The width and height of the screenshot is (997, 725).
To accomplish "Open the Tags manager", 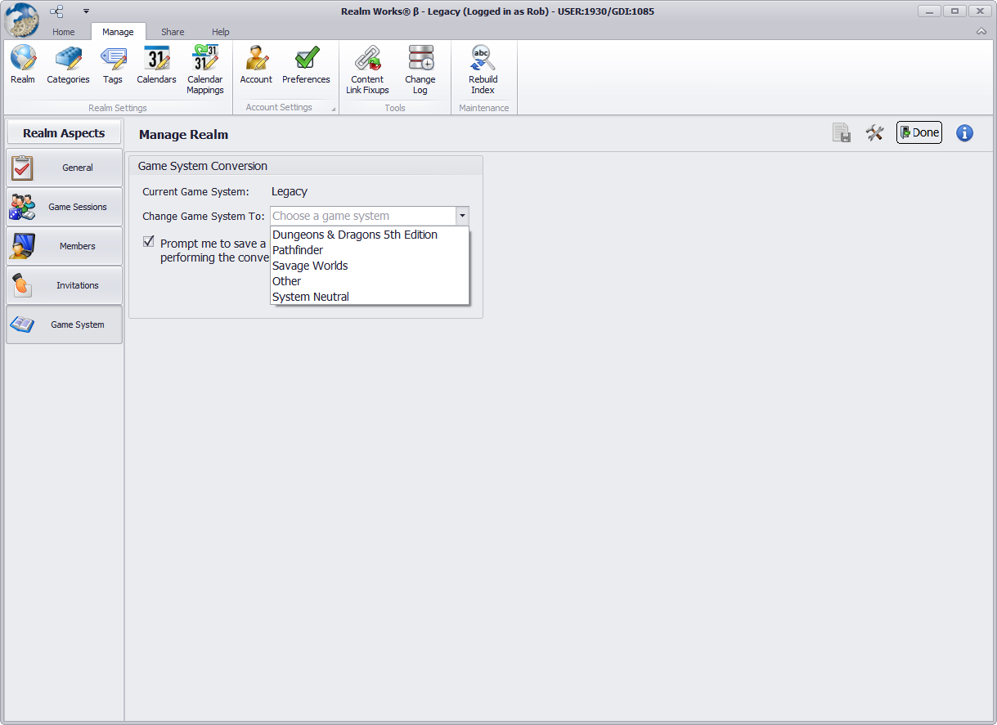I will 113,65.
